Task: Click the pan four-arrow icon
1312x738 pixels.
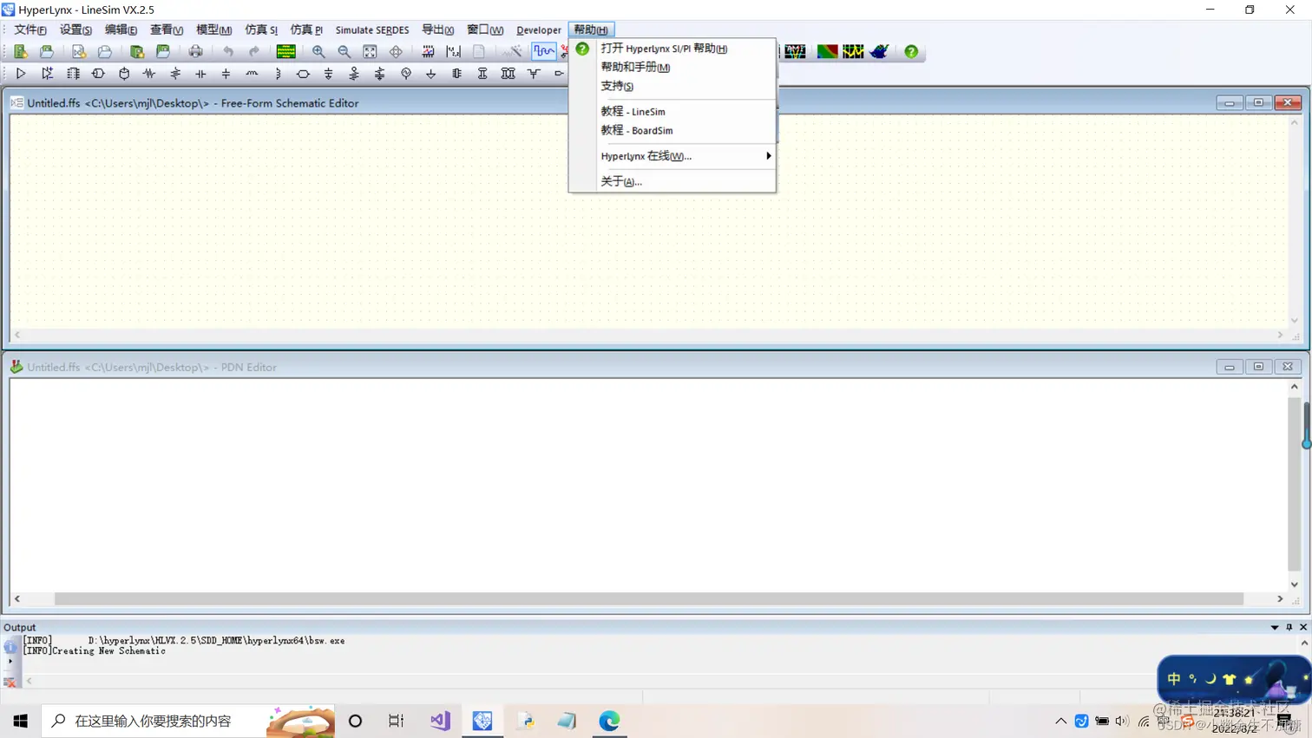Action: click(396, 52)
